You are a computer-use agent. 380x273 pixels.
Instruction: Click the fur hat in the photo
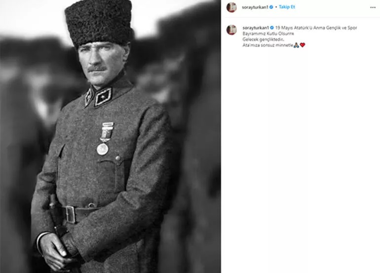(x=99, y=22)
